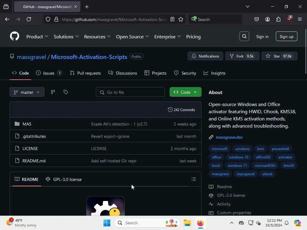The image size is (307, 230).
Task: Click the Windows taskbar Search box
Action: [147, 223]
